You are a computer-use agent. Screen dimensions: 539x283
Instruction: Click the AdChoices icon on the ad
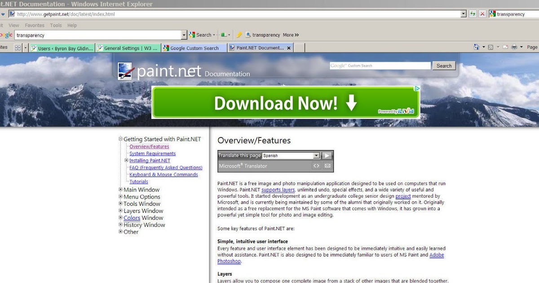(417, 89)
